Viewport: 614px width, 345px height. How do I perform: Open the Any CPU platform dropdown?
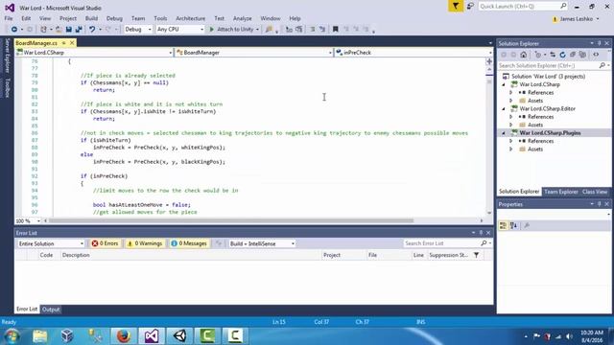point(180,30)
